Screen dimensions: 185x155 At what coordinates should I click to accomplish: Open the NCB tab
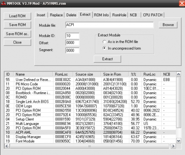(134, 15)
